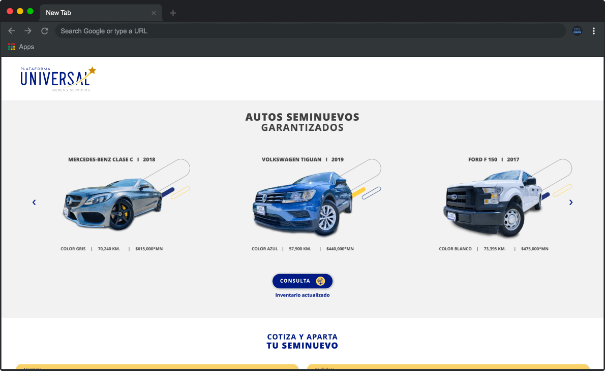Click the 57,900 KM. mileage text

(300, 249)
